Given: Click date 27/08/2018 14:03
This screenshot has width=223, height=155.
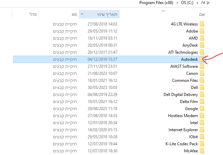Looking at the screenshot, I should [102, 24].
